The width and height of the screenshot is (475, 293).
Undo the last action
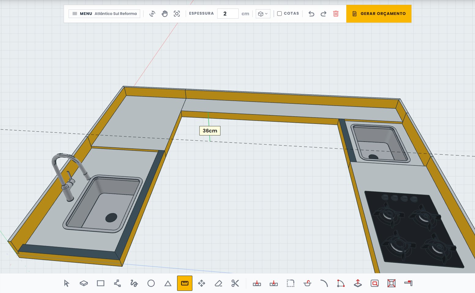[311, 14]
